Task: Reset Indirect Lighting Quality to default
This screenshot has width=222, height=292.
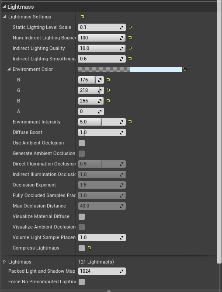Action: pos(130,48)
